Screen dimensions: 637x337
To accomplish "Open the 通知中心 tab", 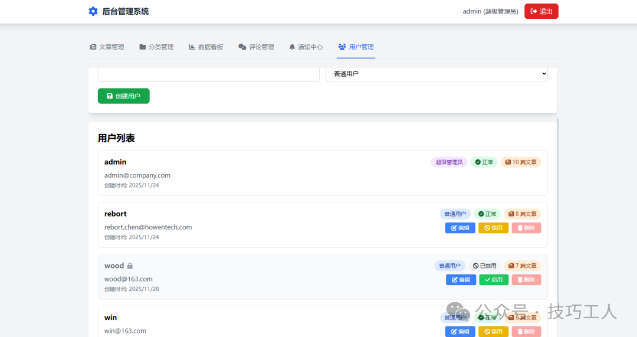I will (306, 47).
